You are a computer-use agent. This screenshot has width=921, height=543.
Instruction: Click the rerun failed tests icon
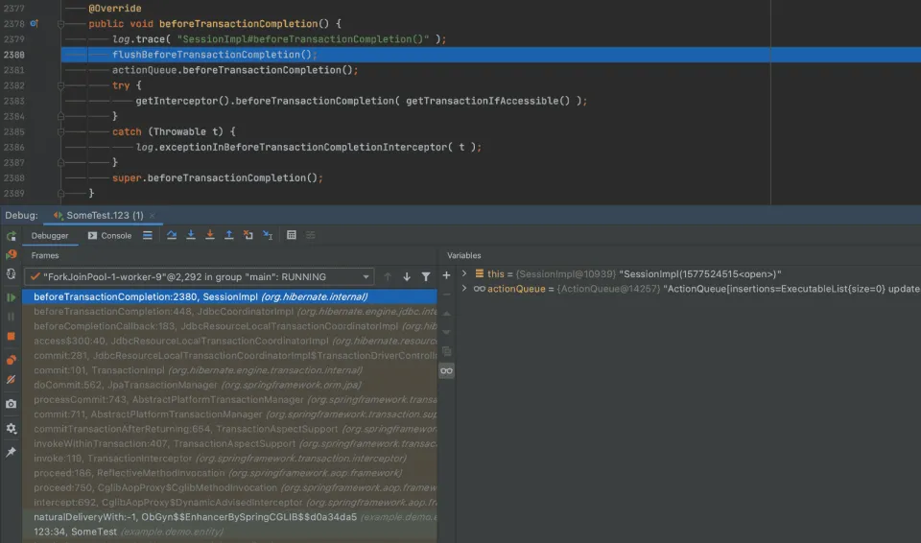pos(12,255)
